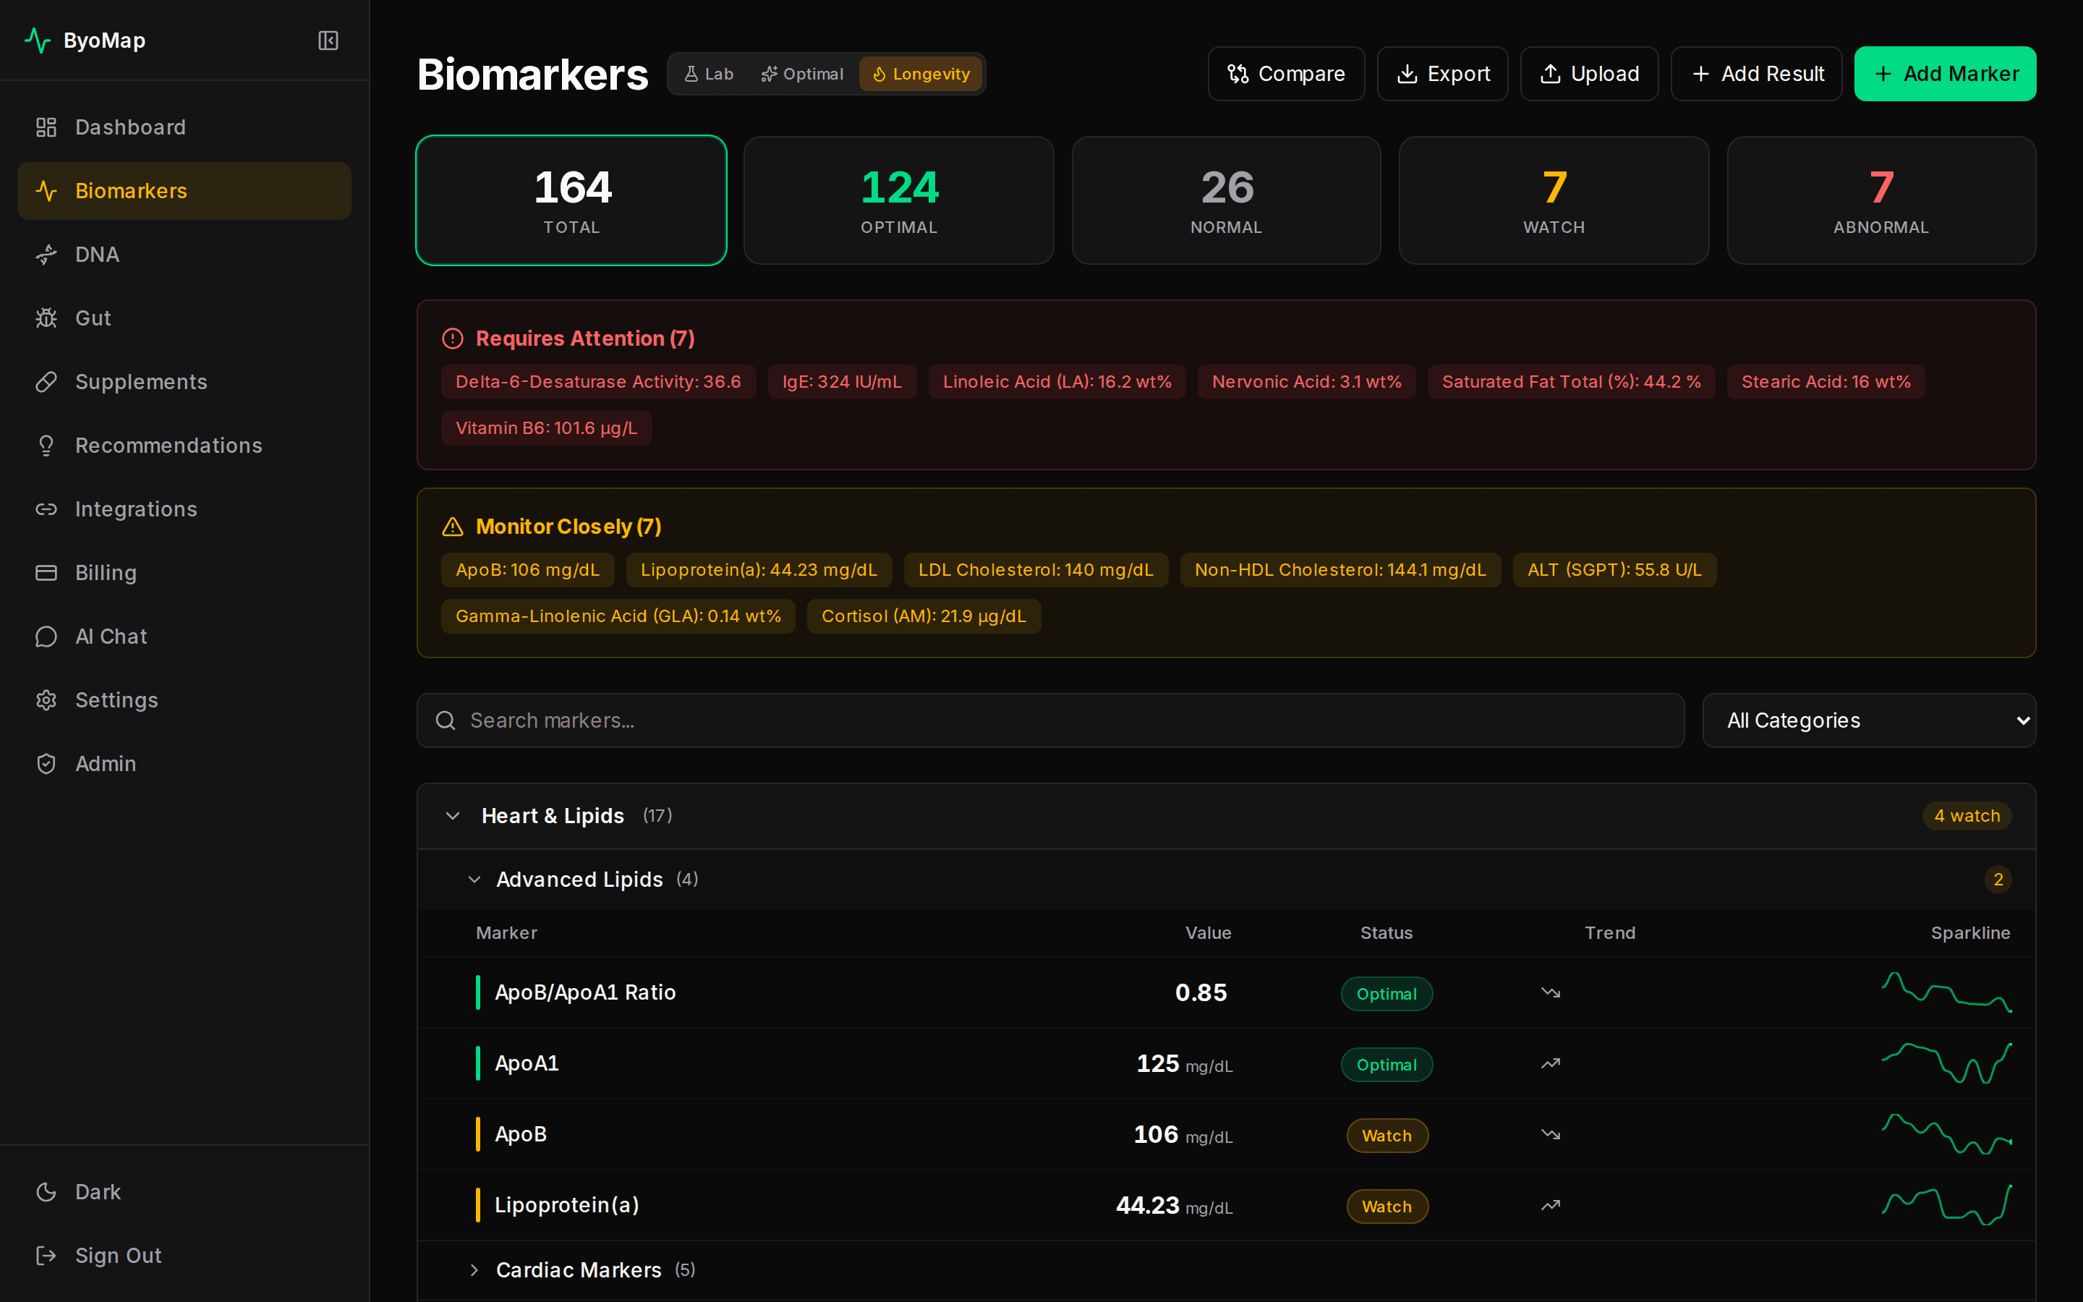The image size is (2083, 1302).
Task: Click the Integrations link icon
Action: (46, 509)
